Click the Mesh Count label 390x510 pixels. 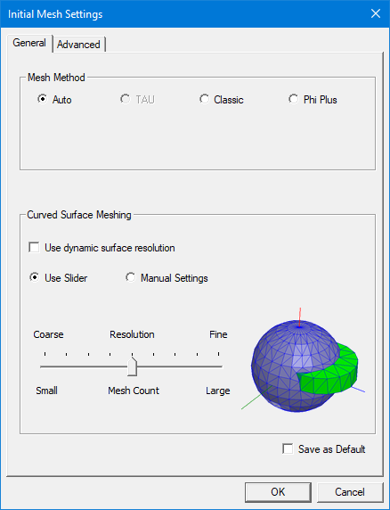134,391
